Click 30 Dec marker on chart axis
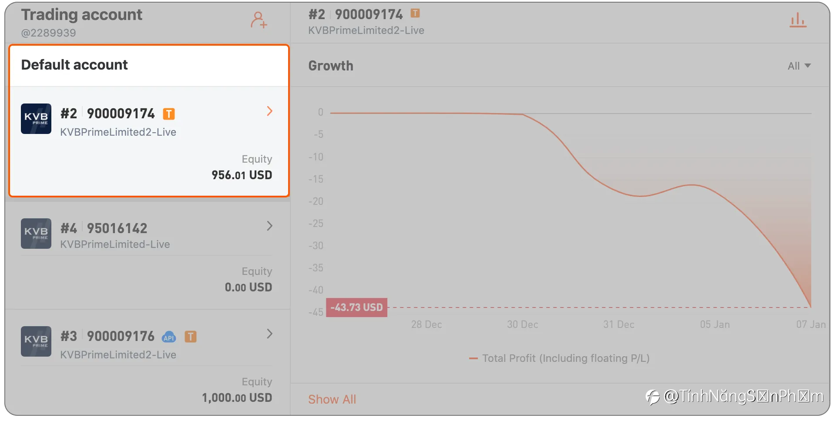This screenshot has width=833, height=421. [522, 324]
